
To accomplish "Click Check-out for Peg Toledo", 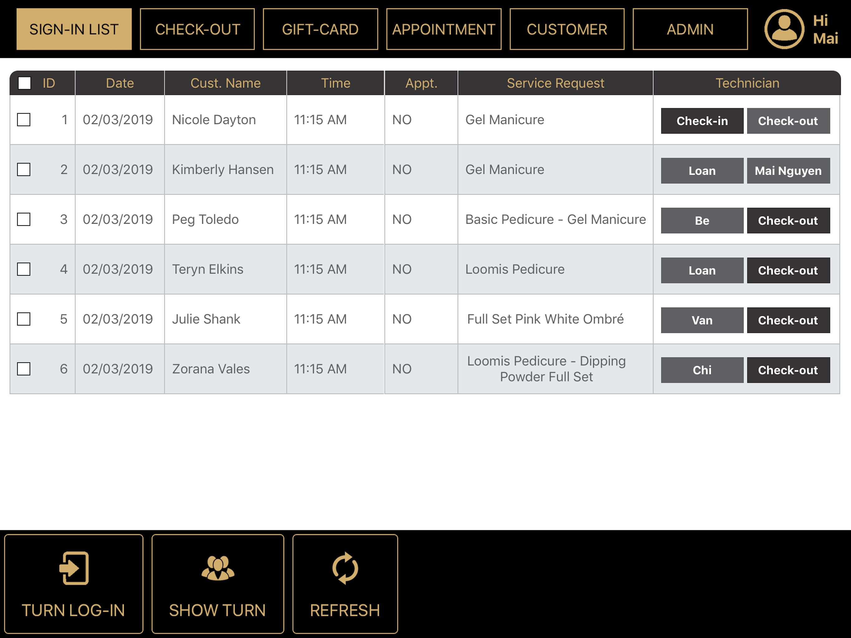I will coord(788,221).
